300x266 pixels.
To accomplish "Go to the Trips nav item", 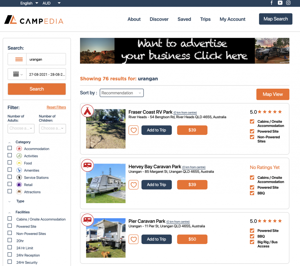I will 205,19.
